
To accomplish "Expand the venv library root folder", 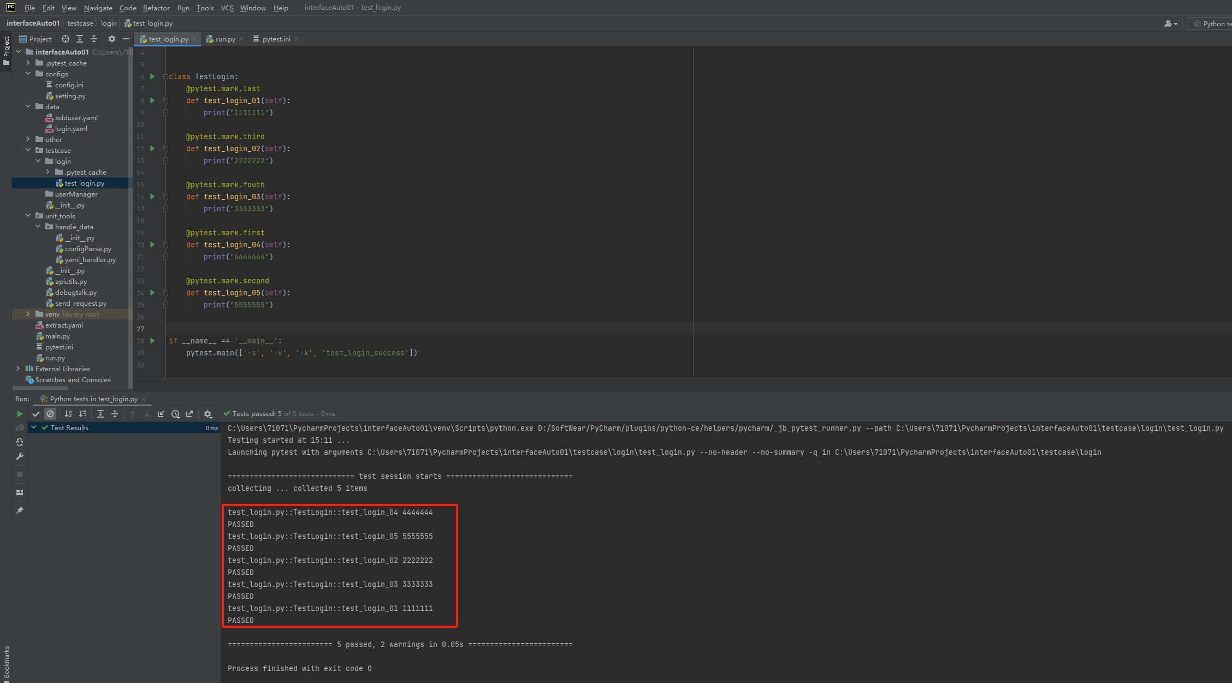I will coord(28,314).
